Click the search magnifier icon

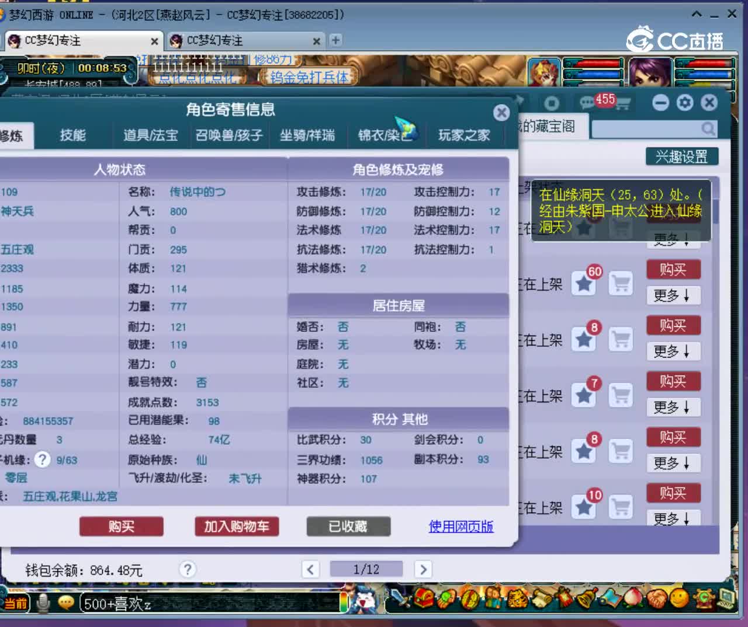[708, 128]
